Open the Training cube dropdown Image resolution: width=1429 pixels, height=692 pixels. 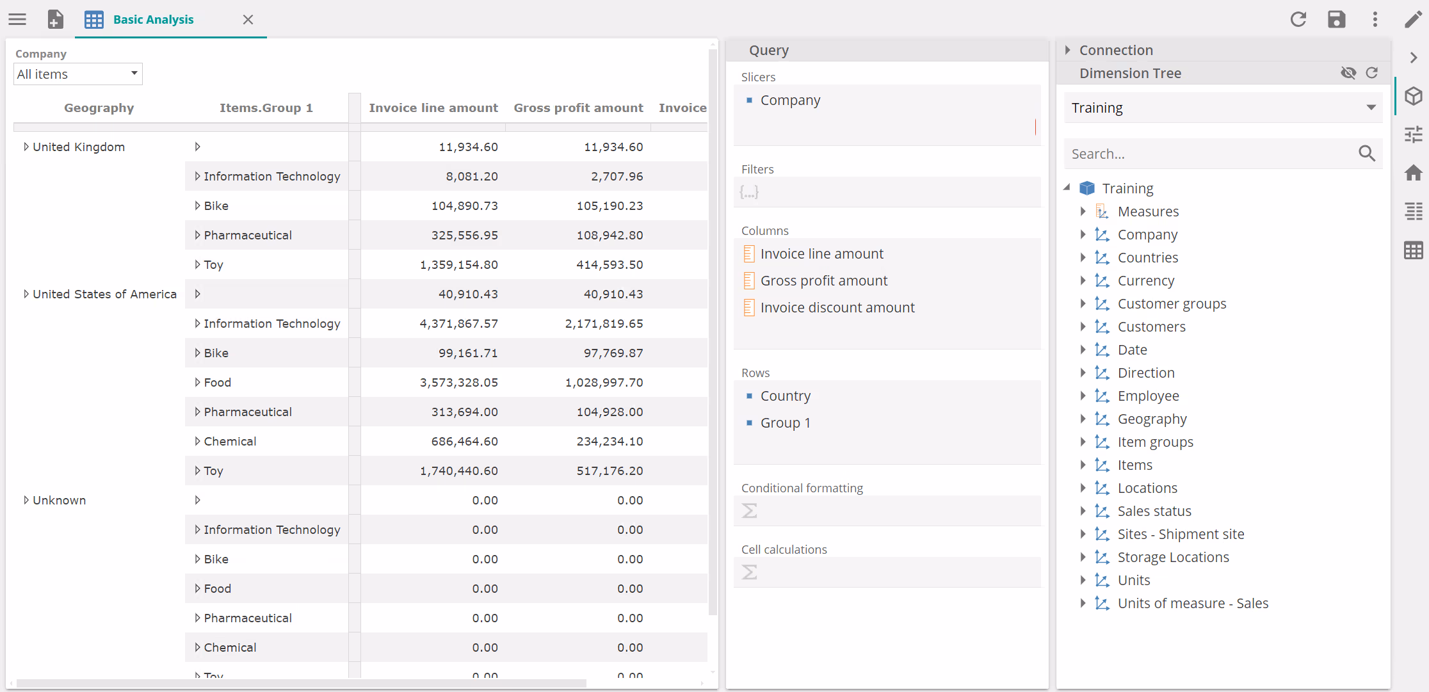tap(1222, 108)
